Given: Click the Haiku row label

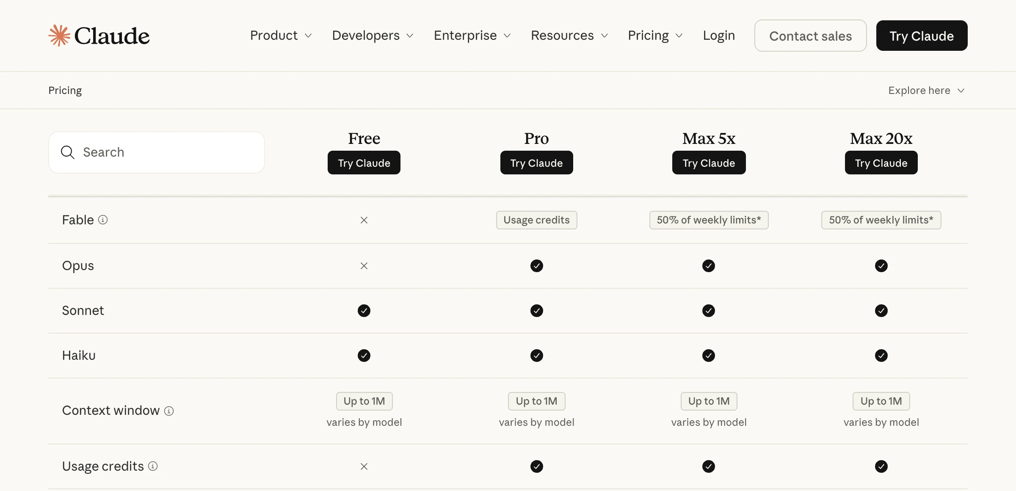Looking at the screenshot, I should pos(79,356).
